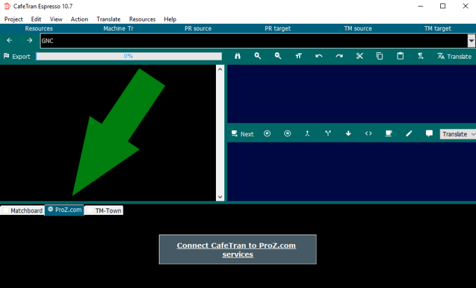Click the down arrow icon in segment toolbar
The image size is (476, 288).
[x=348, y=134]
